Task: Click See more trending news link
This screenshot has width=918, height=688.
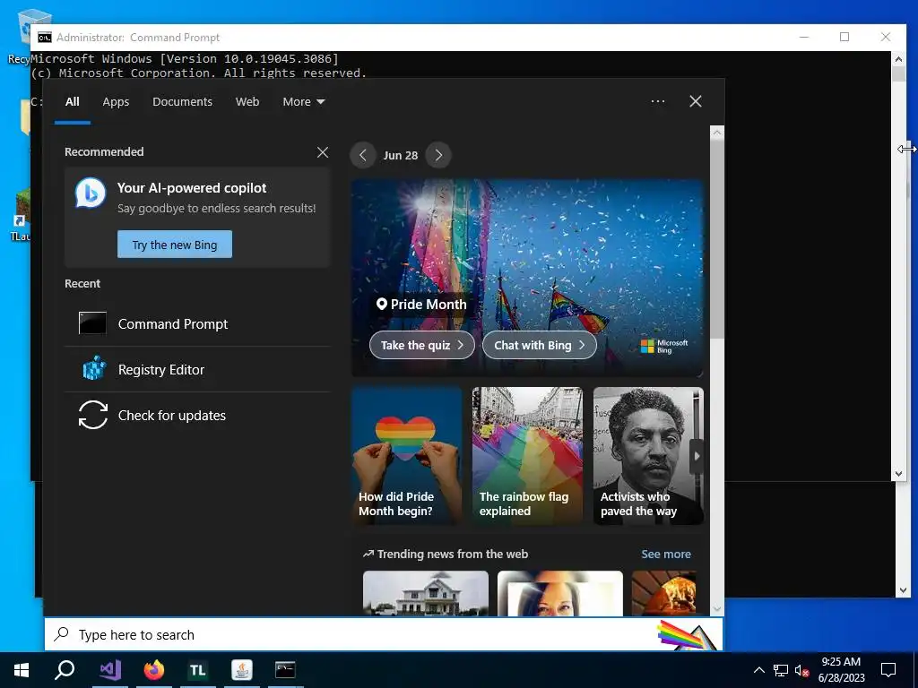Action: (666, 554)
